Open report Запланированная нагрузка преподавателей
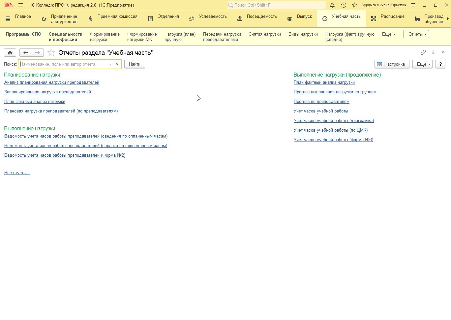The height and width of the screenshot is (320, 451). coord(47,92)
